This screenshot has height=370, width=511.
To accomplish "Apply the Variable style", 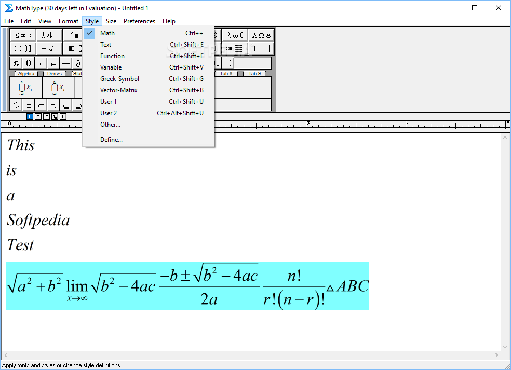I will (x=149, y=67).
